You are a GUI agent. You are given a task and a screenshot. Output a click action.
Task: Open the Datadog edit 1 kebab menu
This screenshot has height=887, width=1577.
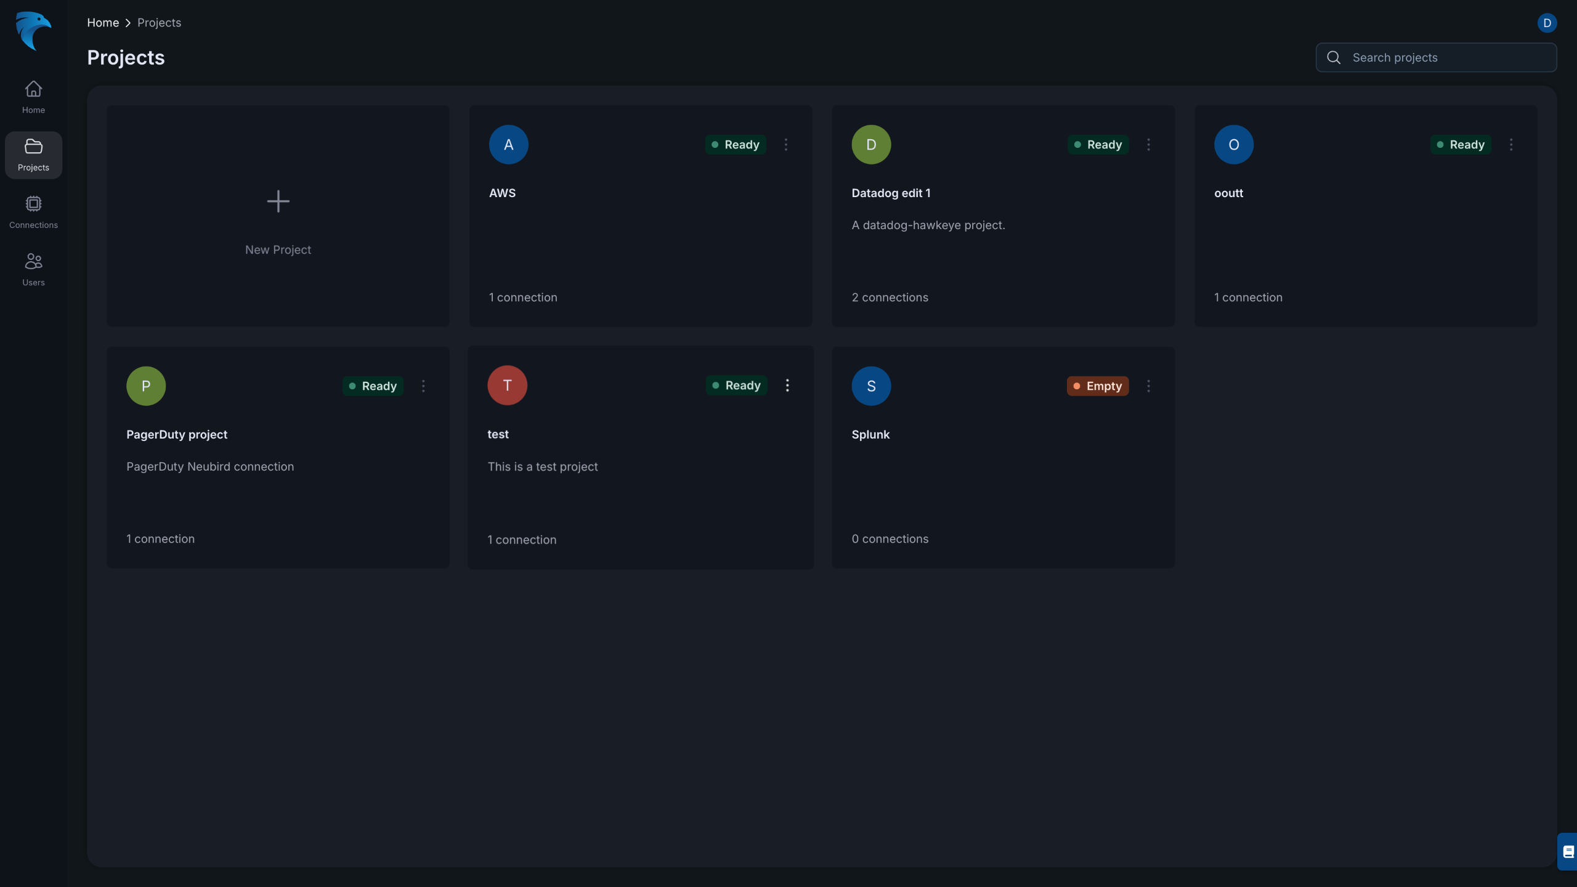(x=1148, y=145)
